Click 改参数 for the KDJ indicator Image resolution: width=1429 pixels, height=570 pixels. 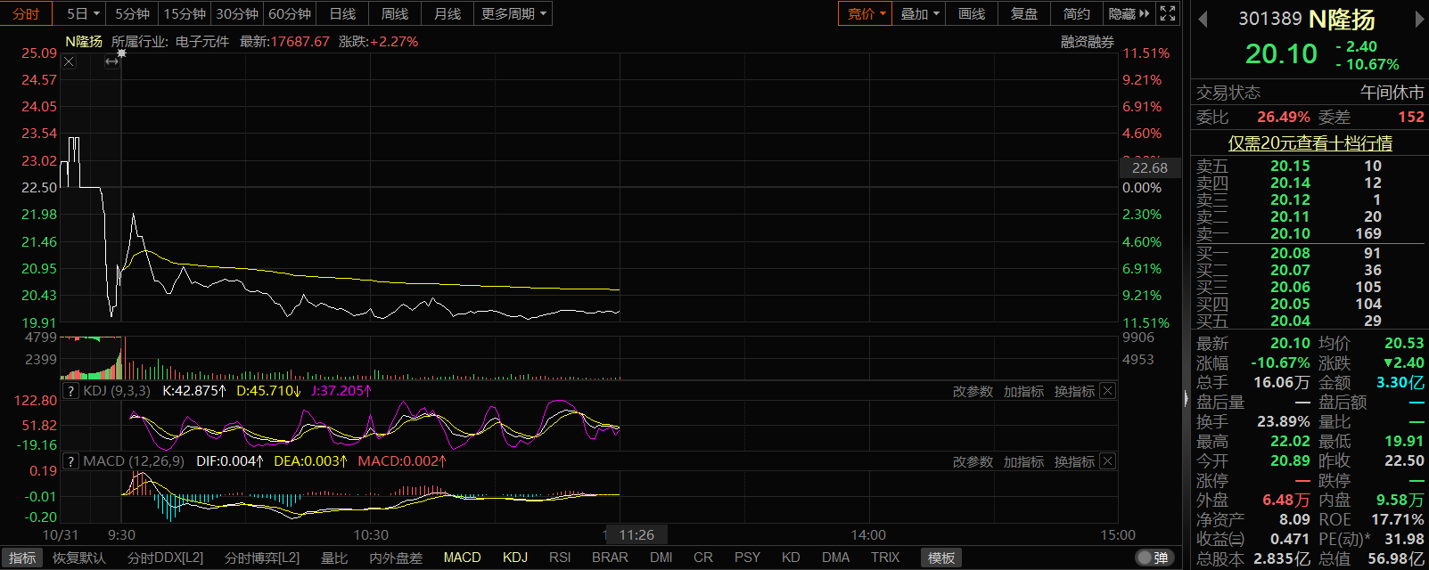973,391
